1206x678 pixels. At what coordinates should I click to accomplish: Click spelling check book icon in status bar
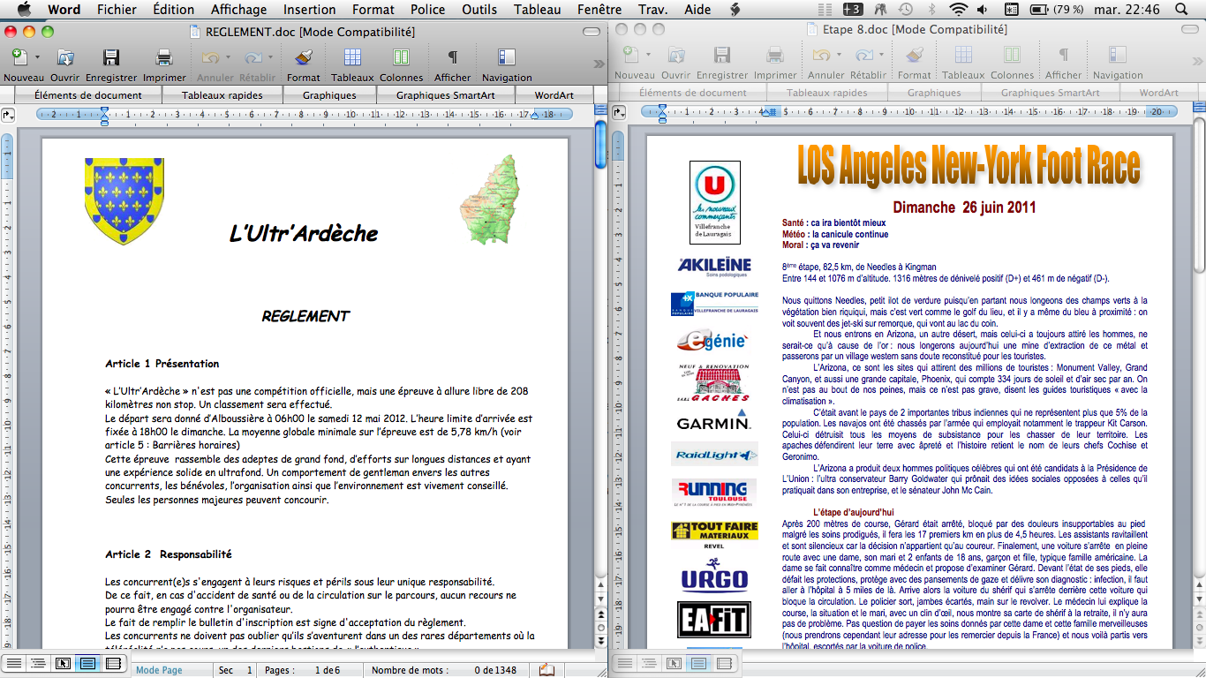[547, 669]
